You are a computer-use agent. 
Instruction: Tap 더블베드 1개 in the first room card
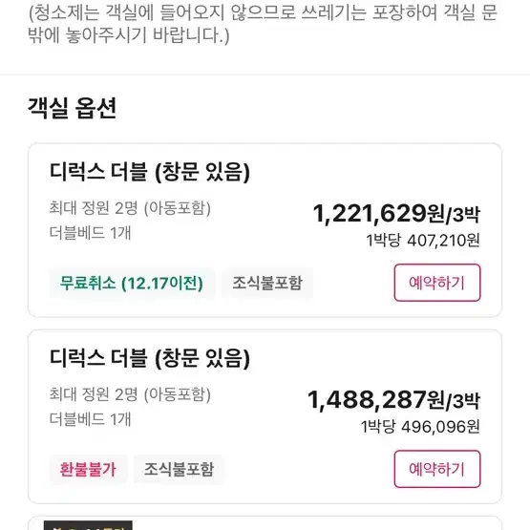click(x=90, y=233)
